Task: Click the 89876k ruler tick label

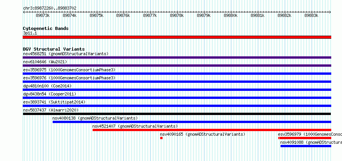Action: [x=123, y=15]
